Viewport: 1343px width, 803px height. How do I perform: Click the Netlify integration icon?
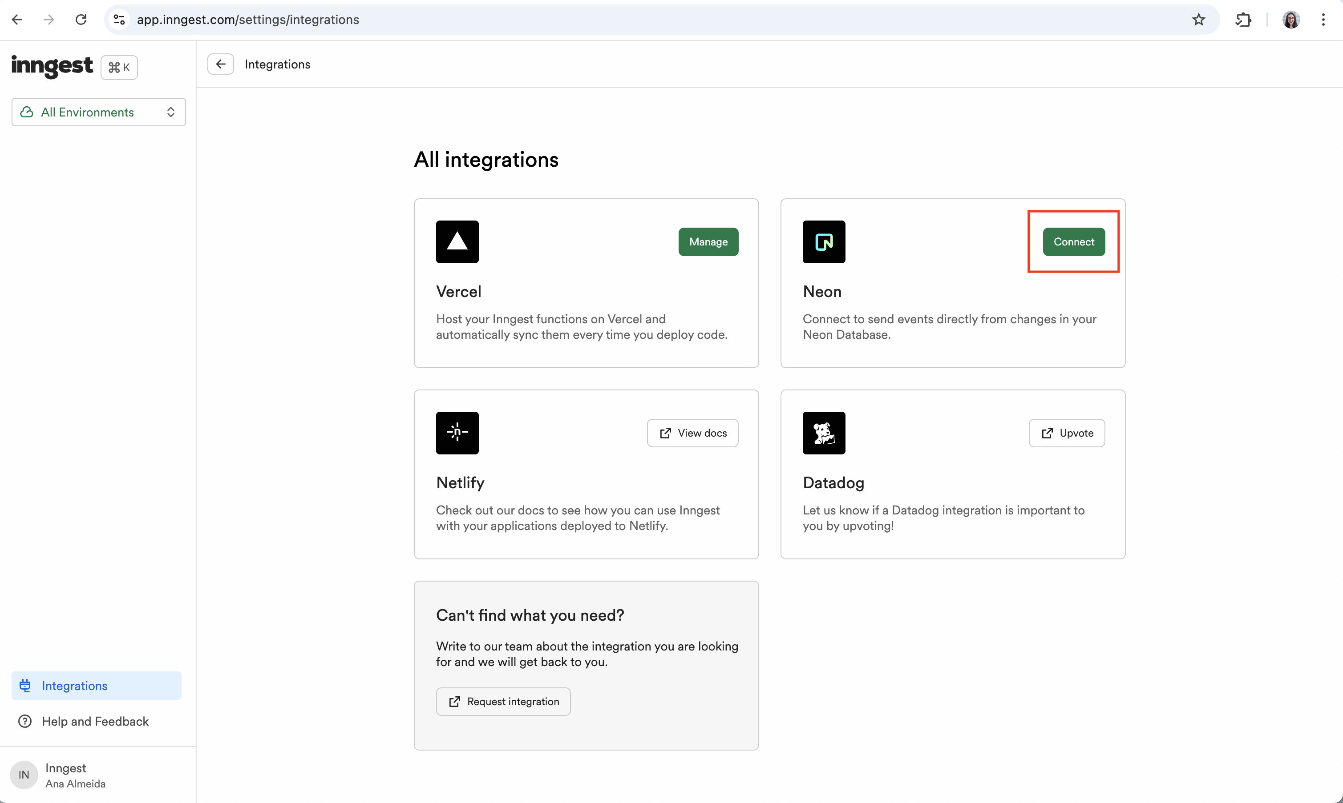pyautogui.click(x=457, y=433)
